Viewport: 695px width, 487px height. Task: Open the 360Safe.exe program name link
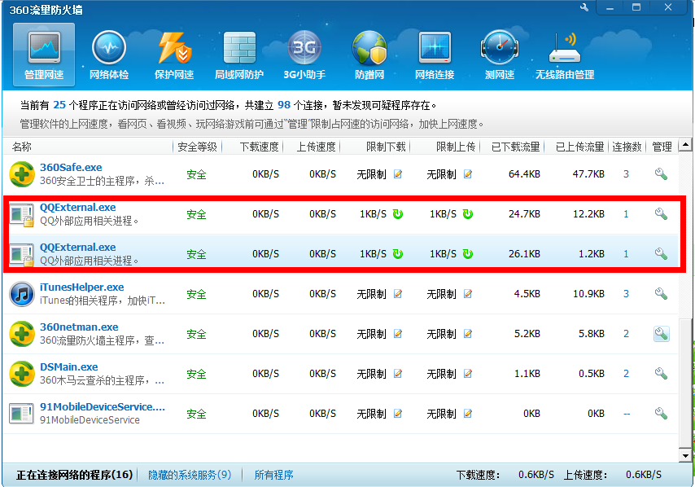(x=71, y=167)
